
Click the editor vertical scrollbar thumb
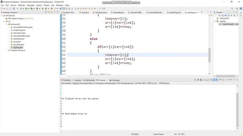pos(210,55)
